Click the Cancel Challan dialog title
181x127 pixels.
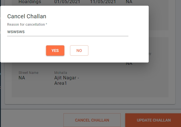(x=27, y=16)
